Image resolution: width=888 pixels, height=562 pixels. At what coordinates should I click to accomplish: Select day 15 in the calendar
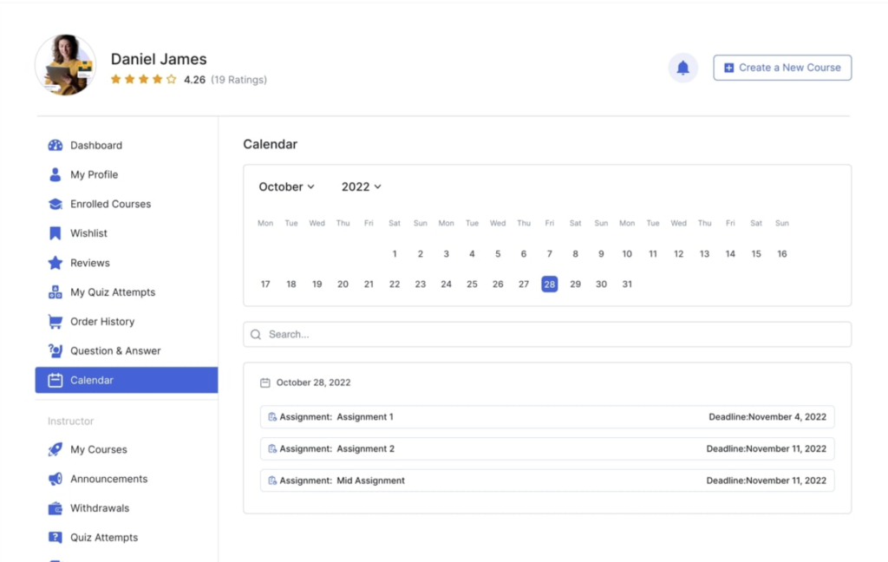click(x=756, y=254)
